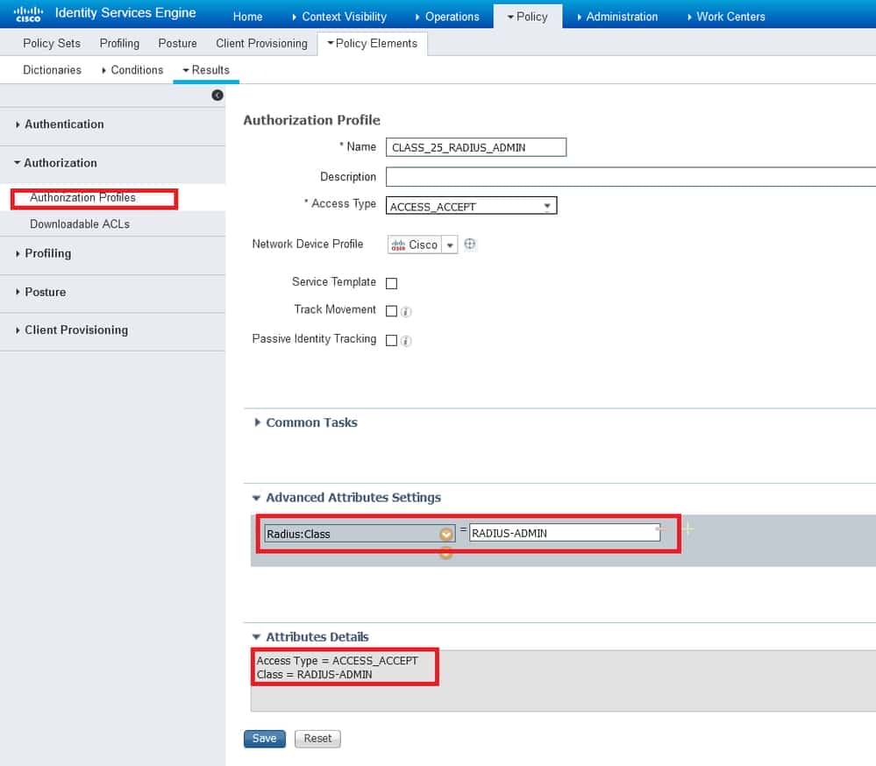Image resolution: width=876 pixels, height=766 pixels.
Task: Select Authorization Profiles in sidebar
Action: coord(82,198)
